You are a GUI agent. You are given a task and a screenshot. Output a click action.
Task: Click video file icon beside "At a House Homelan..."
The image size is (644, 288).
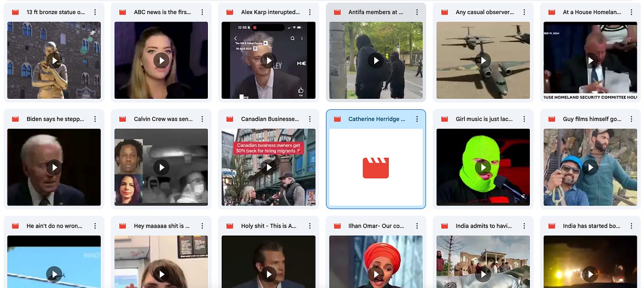tap(552, 12)
